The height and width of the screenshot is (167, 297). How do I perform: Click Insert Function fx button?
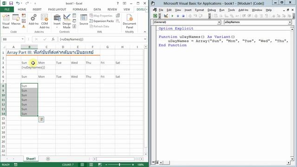(53, 39)
